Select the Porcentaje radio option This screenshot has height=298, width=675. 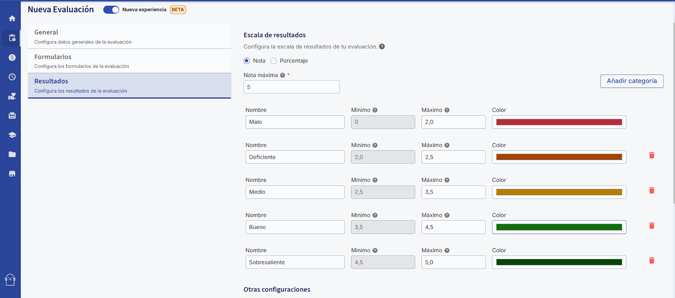[x=274, y=61]
